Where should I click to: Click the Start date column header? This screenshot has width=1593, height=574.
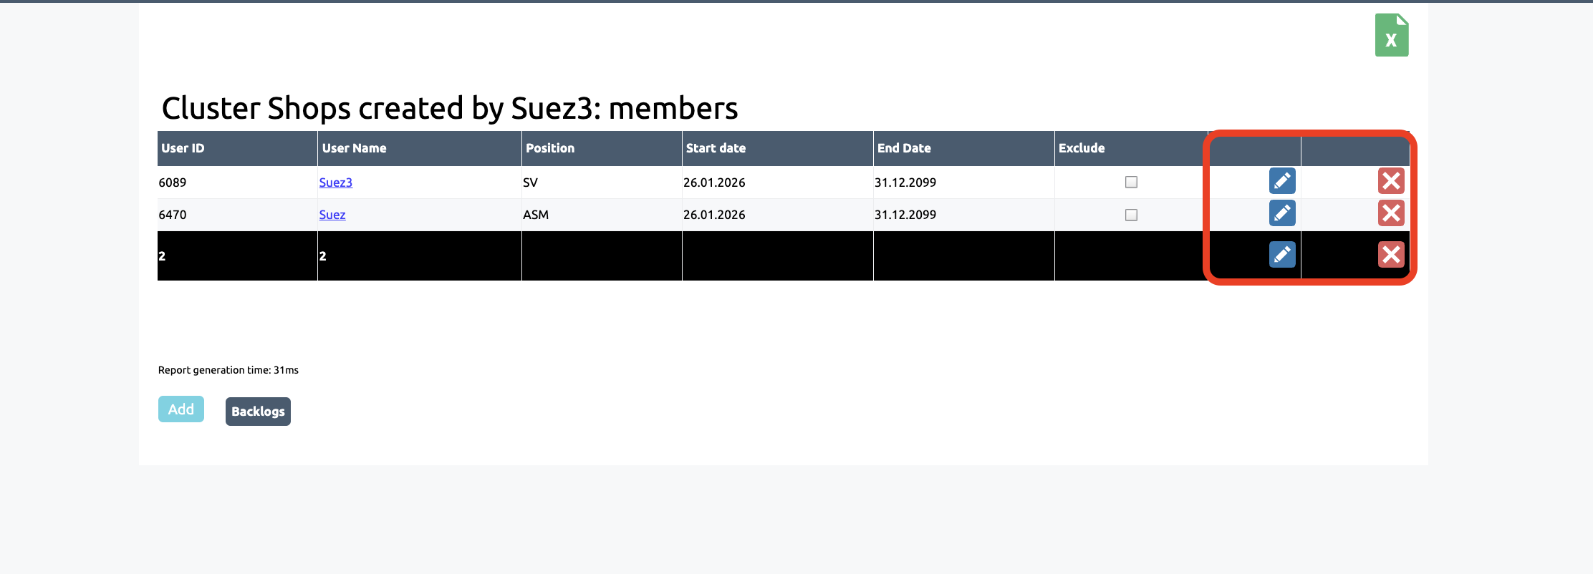(x=716, y=148)
